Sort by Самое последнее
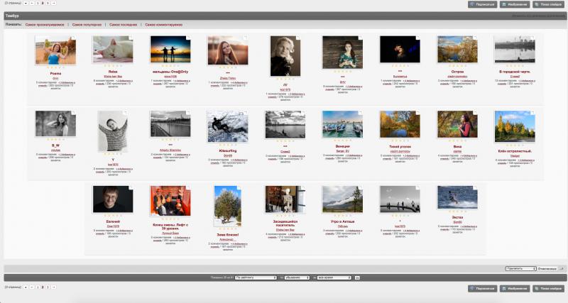 pyautogui.click(x=123, y=25)
